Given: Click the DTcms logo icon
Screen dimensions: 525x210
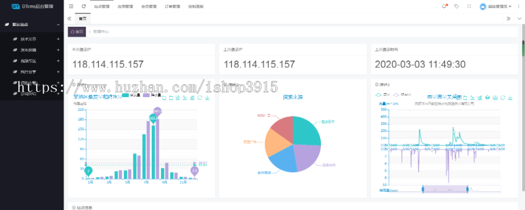Looking at the screenshot, I should [15, 6].
